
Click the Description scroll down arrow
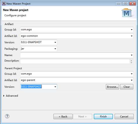point(131,63)
